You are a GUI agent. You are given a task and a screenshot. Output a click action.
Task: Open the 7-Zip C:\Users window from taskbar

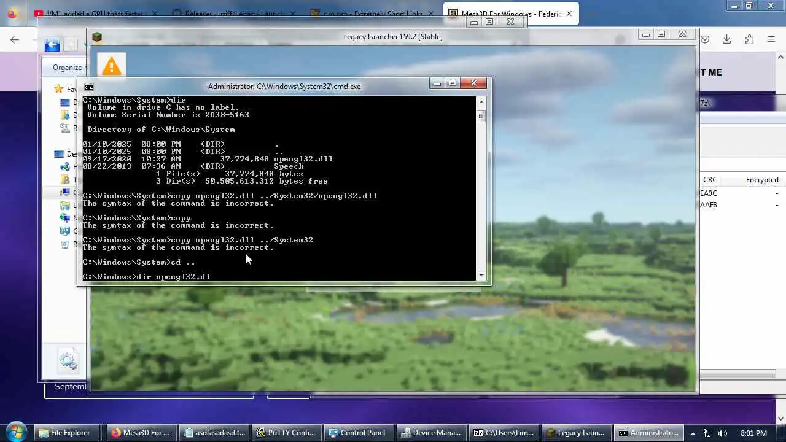(504, 433)
